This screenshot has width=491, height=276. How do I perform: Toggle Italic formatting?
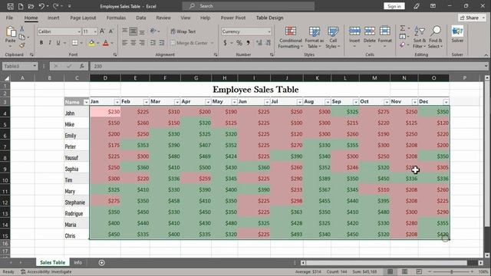click(49, 43)
